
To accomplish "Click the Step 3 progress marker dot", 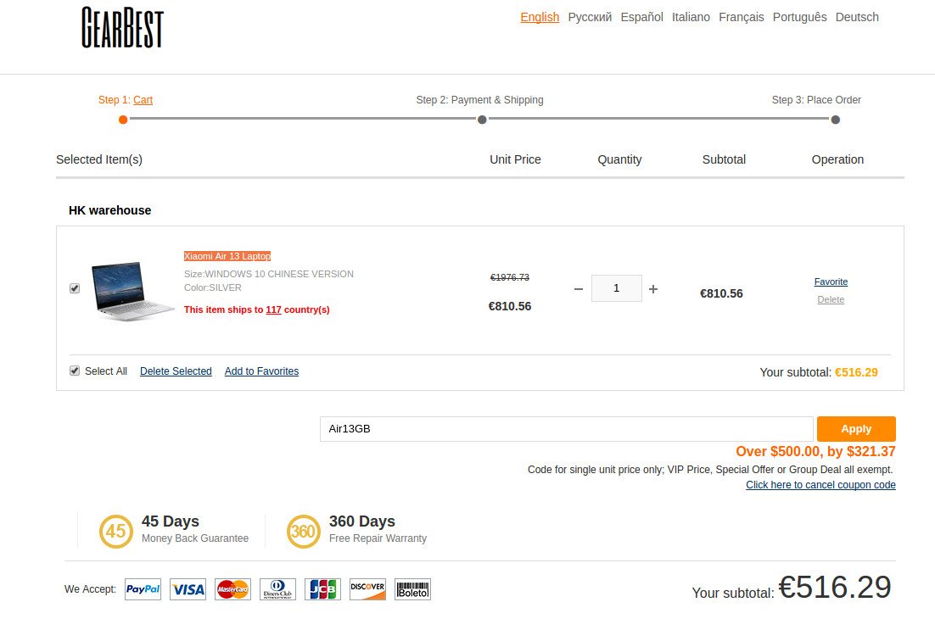I will [836, 120].
